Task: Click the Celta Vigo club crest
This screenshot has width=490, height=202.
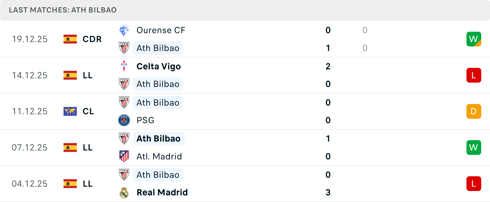Action: (124, 66)
